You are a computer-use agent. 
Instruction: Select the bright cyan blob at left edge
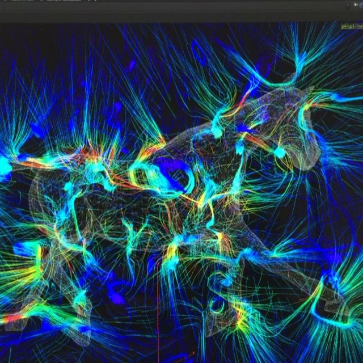pyautogui.click(x=5, y=167)
